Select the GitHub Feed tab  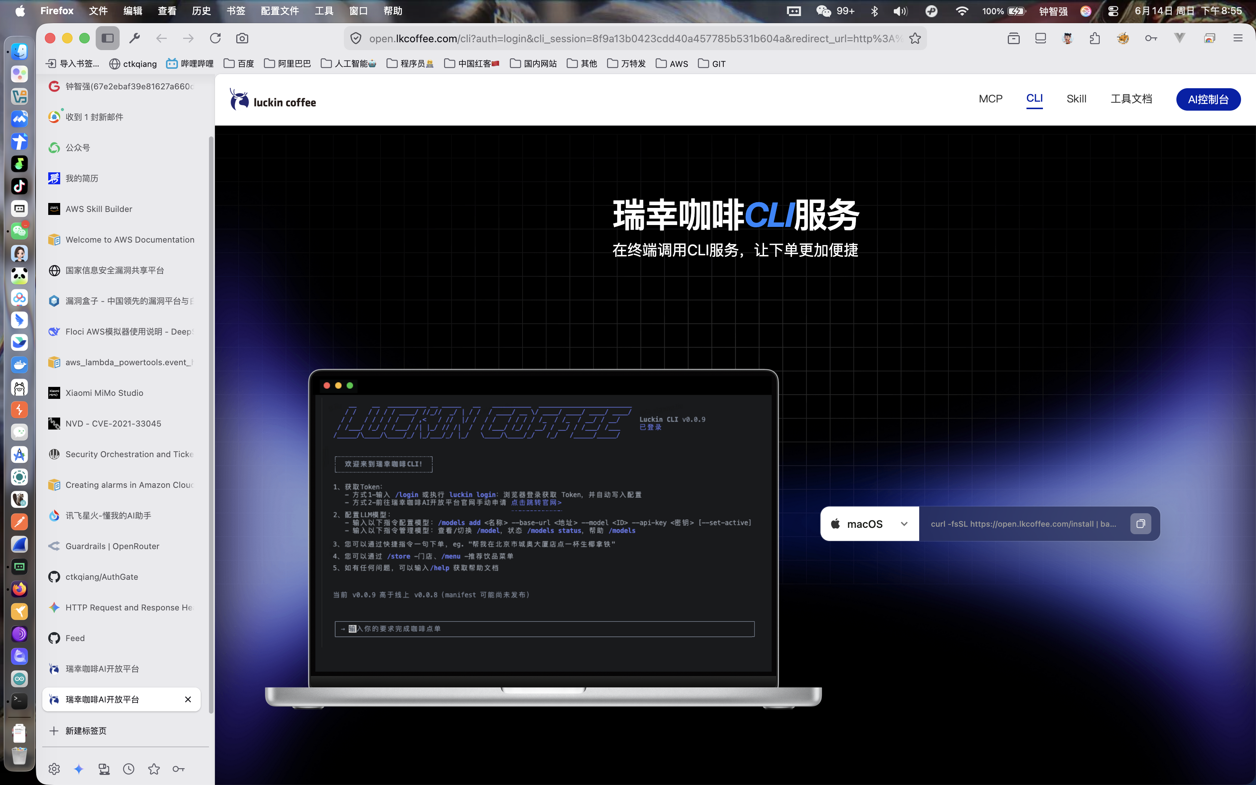pyautogui.click(x=121, y=638)
